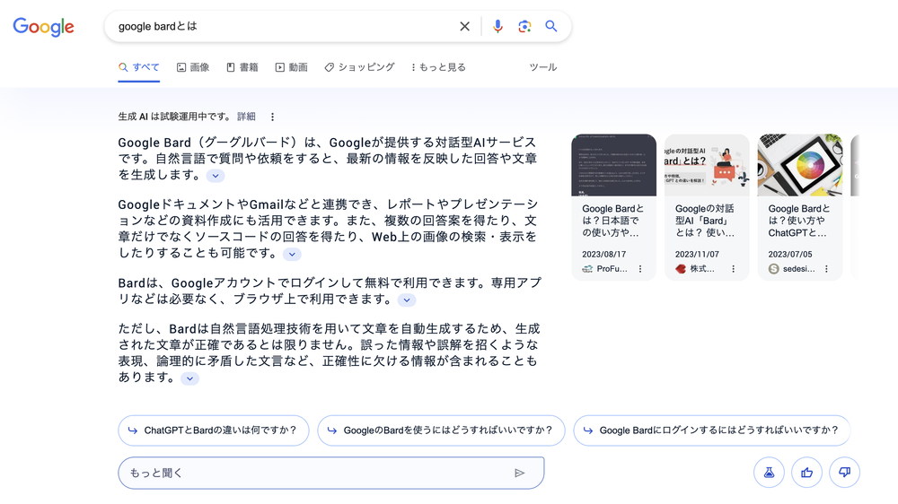Viewport: 898px width, 504px height.
Task: Switch to the 動画 tab
Action: [x=292, y=67]
